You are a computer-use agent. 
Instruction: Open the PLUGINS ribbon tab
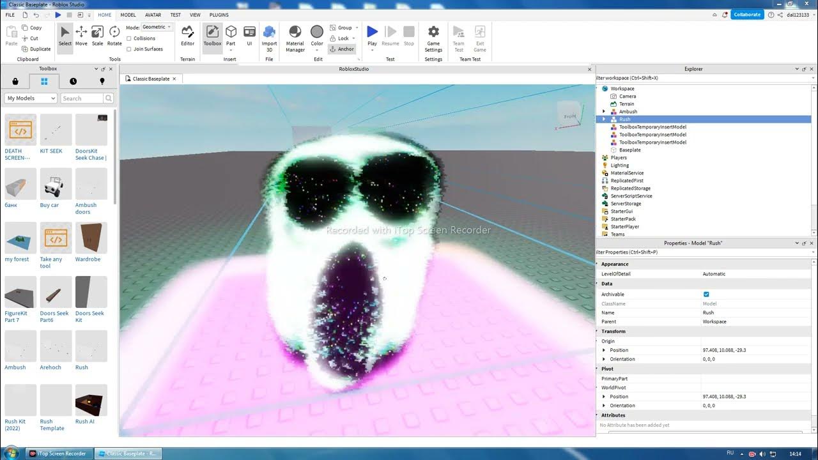click(x=219, y=15)
